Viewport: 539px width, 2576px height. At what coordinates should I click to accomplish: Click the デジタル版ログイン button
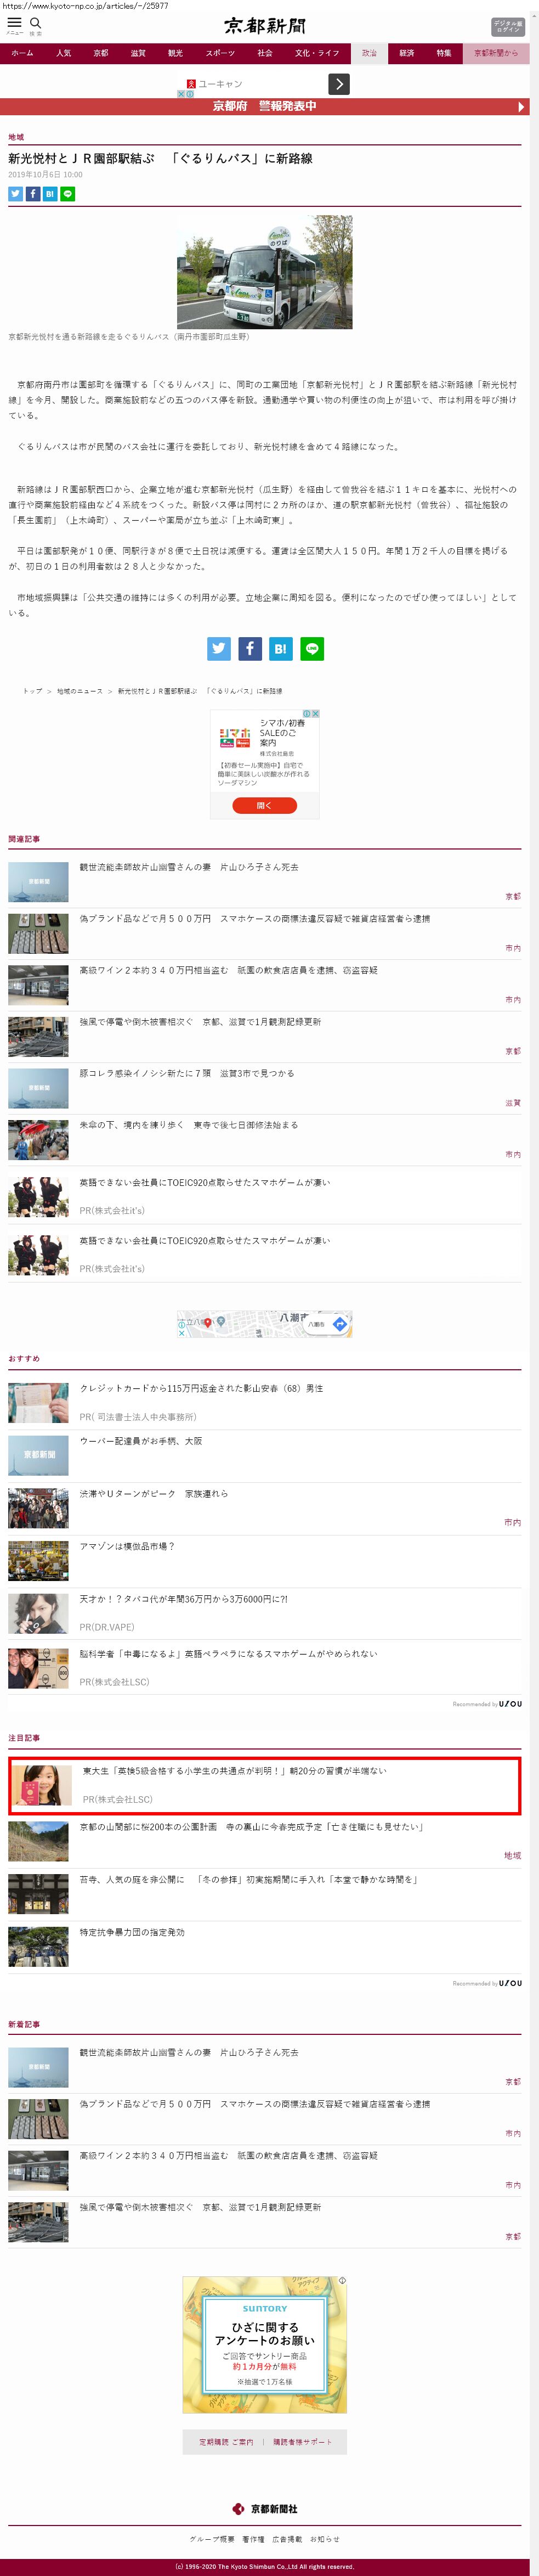coord(507,27)
